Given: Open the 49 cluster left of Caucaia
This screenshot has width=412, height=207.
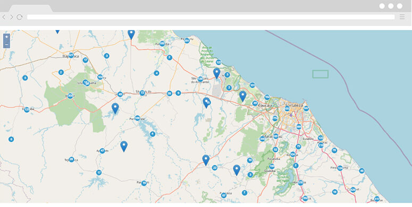Looking at the screenshot, I should [x=255, y=103].
